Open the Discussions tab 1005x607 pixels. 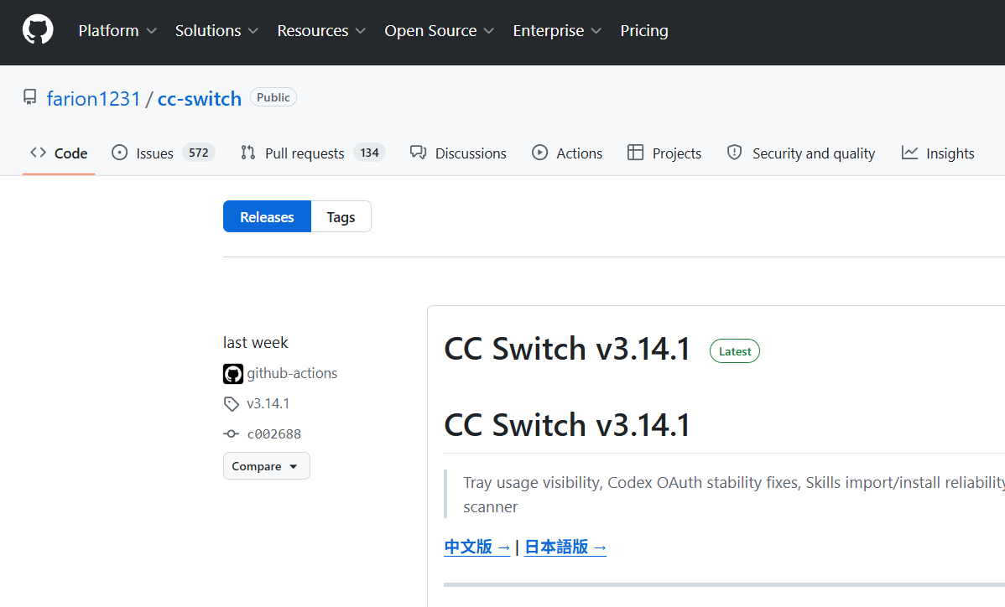tap(458, 153)
